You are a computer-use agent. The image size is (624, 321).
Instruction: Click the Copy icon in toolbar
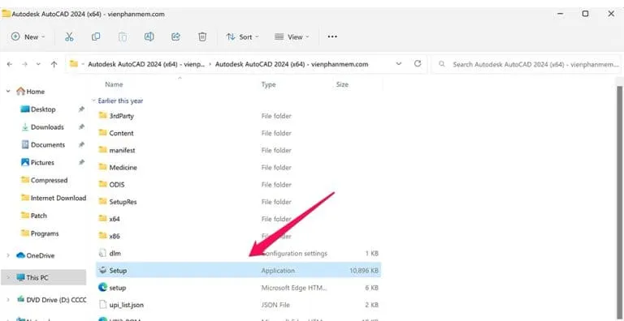tap(96, 37)
